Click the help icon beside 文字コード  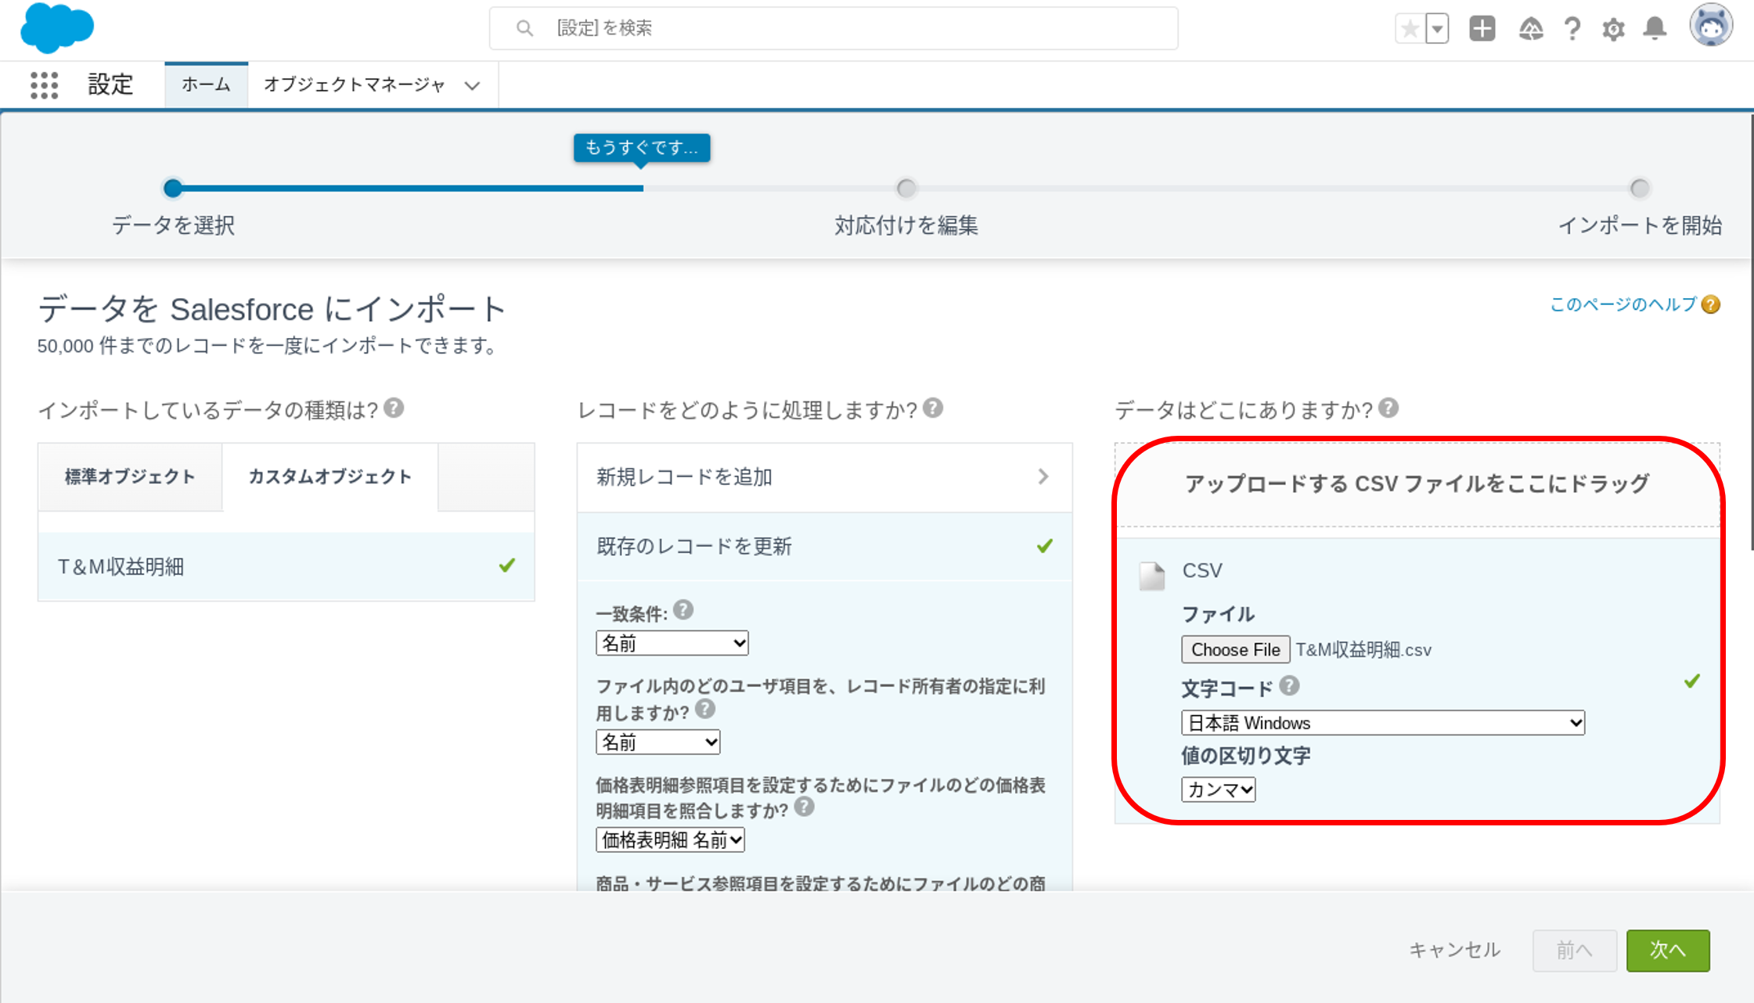[1289, 686]
